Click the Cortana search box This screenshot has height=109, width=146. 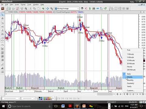click(x=30, y=106)
